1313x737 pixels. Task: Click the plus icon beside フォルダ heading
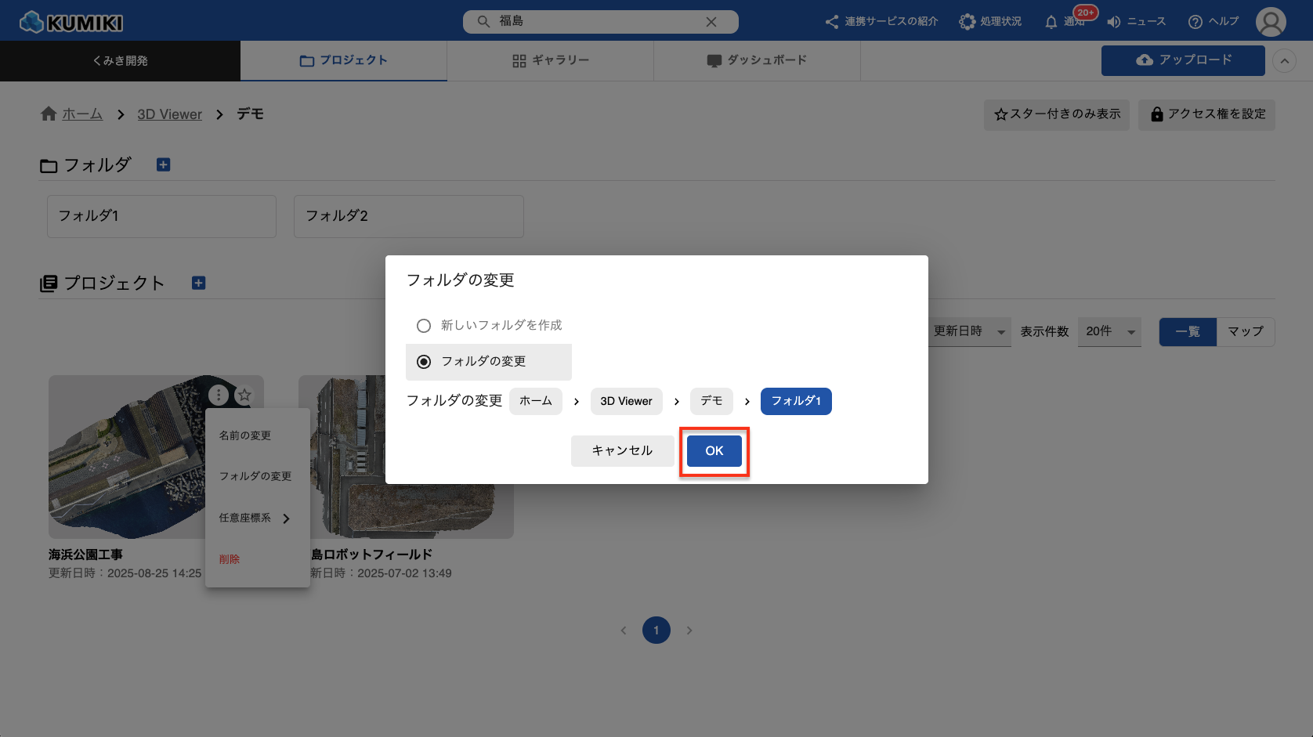click(x=163, y=164)
